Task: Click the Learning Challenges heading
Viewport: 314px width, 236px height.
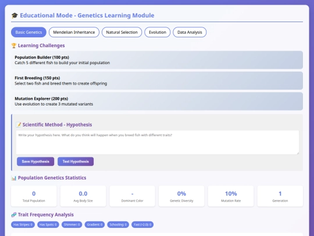Action: pos(41,45)
